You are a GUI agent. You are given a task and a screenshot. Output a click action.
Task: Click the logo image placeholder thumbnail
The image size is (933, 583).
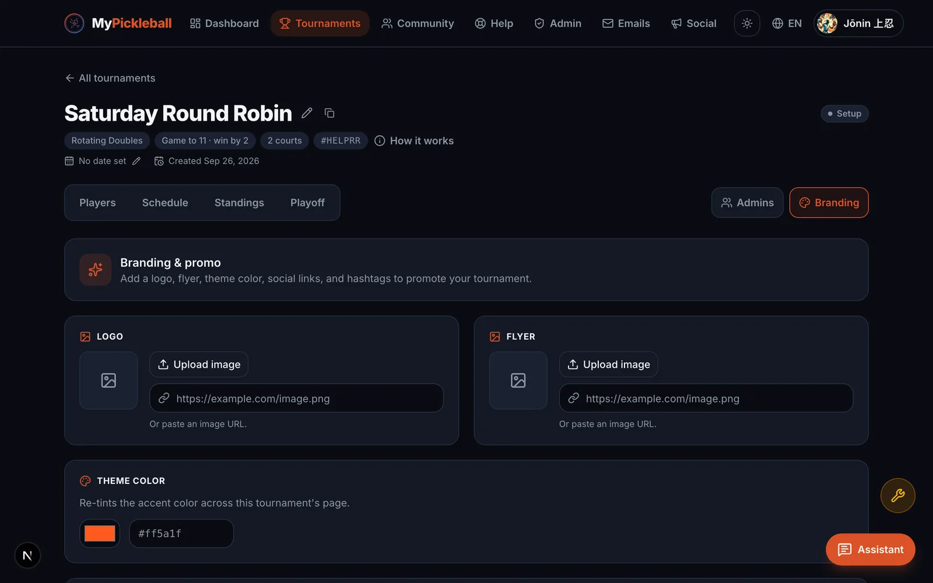(108, 380)
